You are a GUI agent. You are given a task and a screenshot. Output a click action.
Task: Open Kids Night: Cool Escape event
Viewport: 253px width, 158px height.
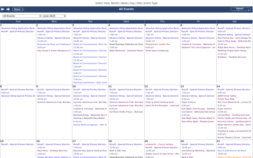point(198,109)
